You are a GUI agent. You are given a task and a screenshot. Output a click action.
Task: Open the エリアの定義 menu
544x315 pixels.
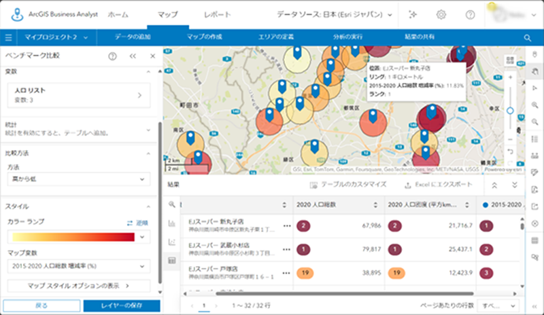click(x=276, y=37)
